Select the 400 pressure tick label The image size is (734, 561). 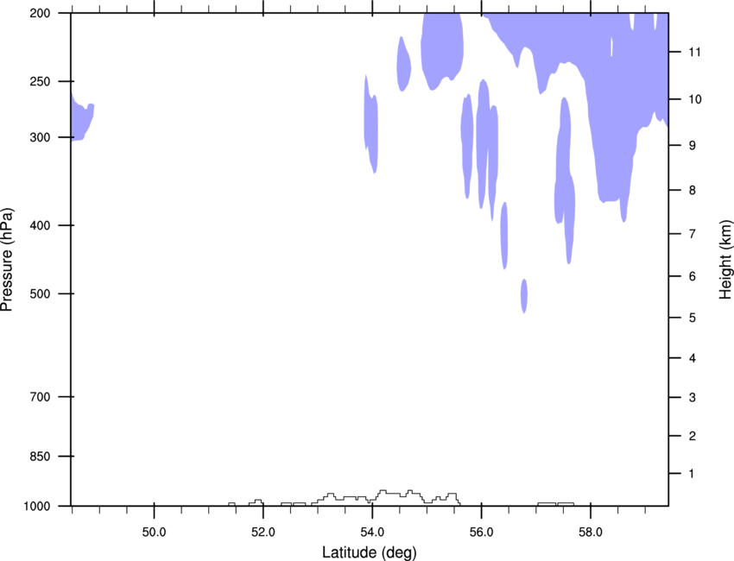click(x=40, y=225)
